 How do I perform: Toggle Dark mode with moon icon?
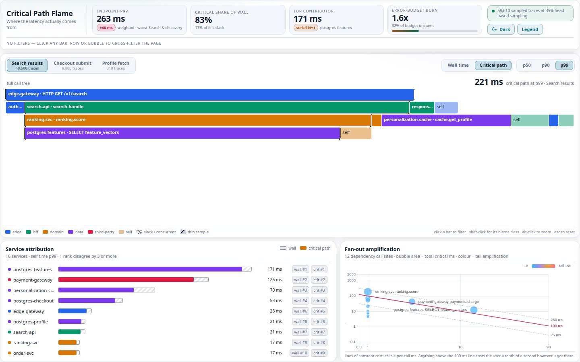[x=501, y=29]
